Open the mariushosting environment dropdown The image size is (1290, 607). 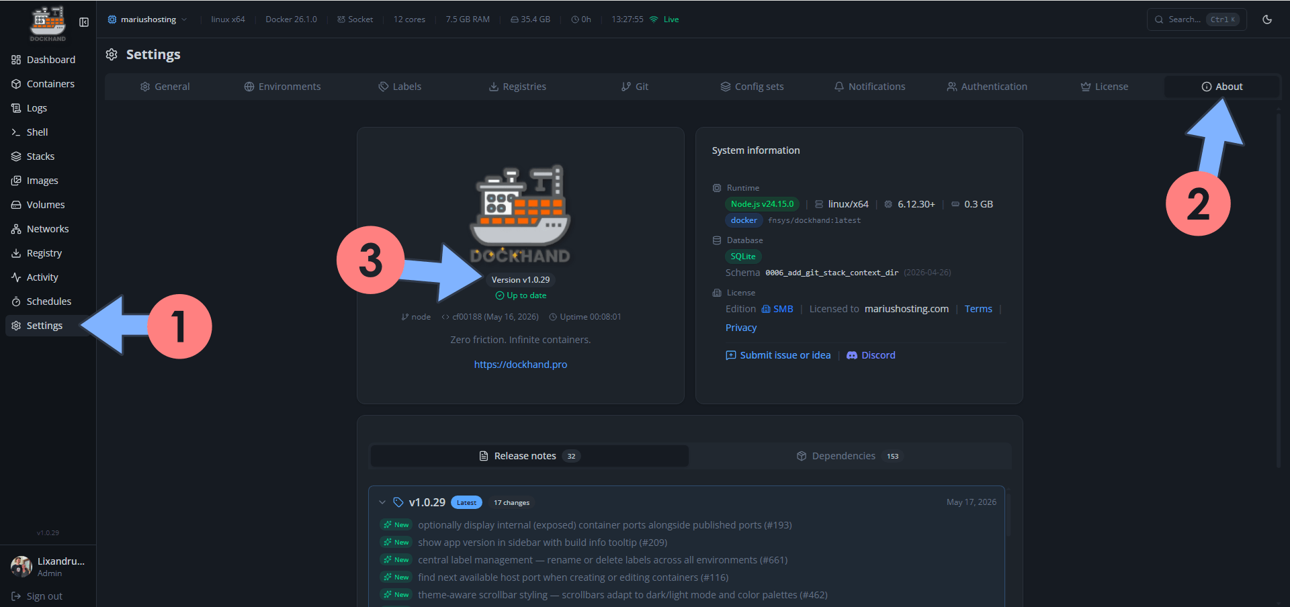pos(148,19)
